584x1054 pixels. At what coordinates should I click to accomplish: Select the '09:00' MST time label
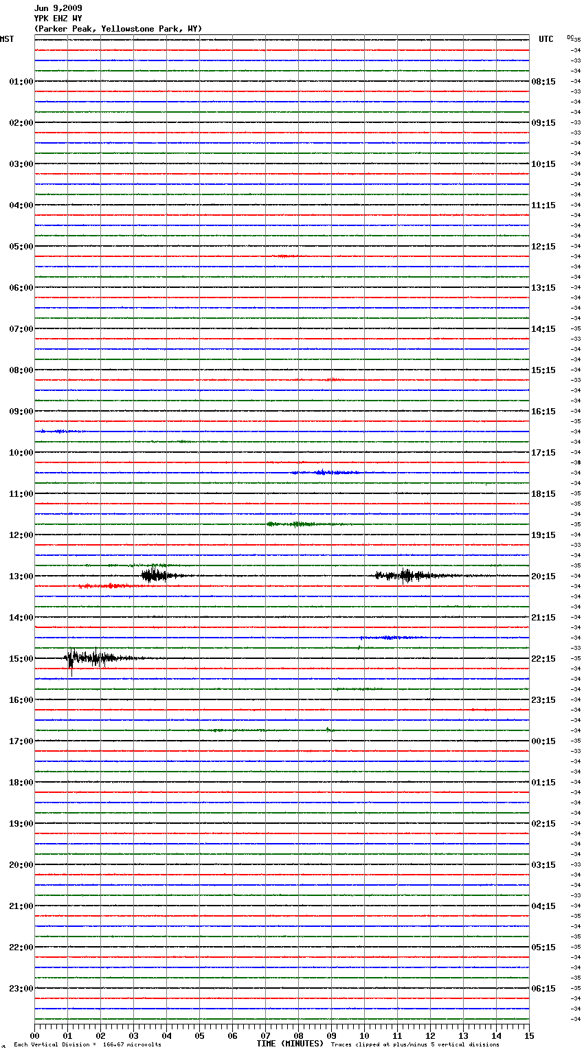coord(21,412)
